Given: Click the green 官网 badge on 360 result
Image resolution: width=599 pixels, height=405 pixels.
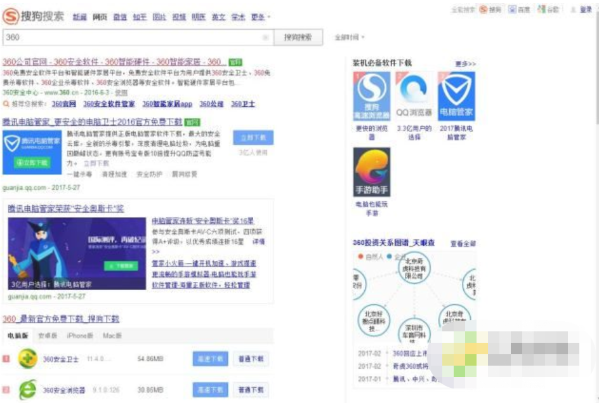Looking at the screenshot, I should tap(235, 62).
